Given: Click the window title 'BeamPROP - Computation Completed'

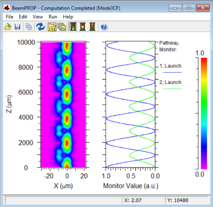Looking at the screenshot, I should (x=66, y=8).
